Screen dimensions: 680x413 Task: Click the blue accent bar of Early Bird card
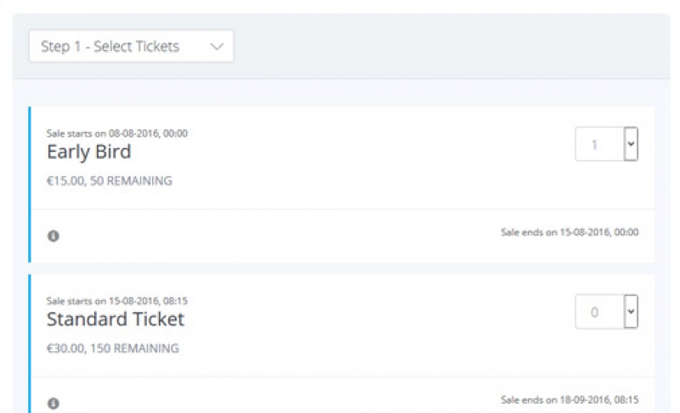(x=30, y=184)
